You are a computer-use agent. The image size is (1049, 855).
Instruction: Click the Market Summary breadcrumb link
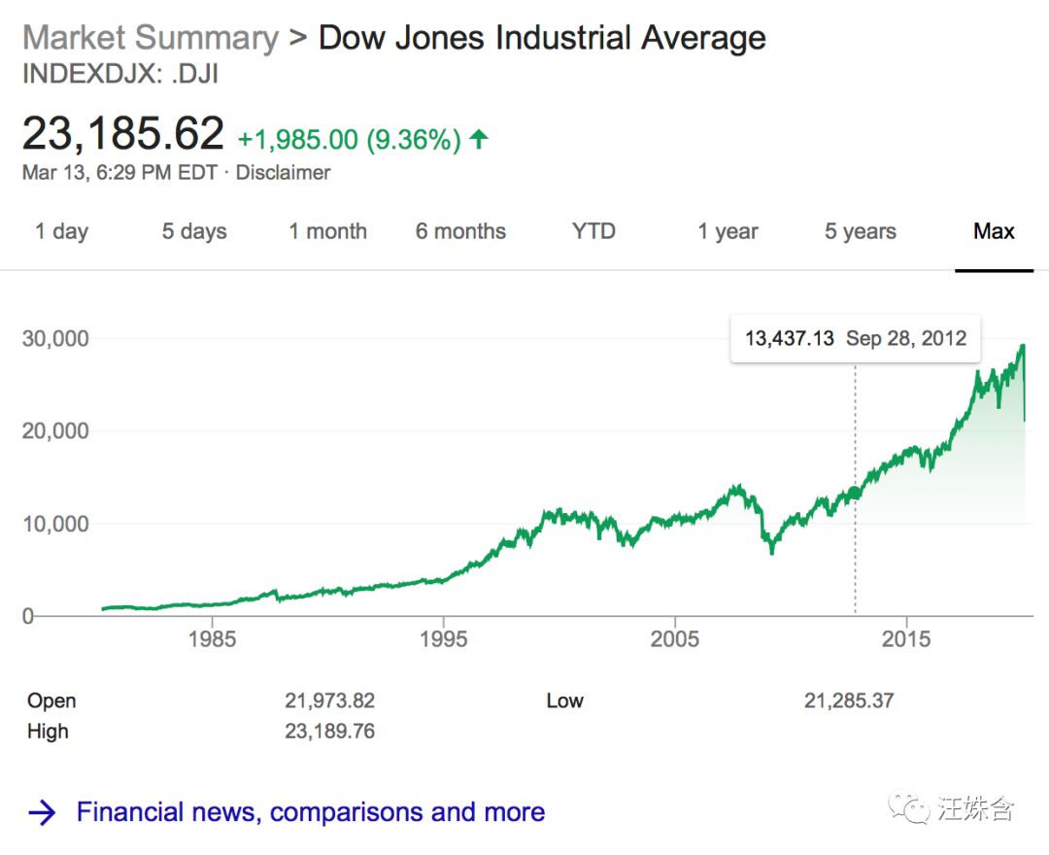point(151,38)
